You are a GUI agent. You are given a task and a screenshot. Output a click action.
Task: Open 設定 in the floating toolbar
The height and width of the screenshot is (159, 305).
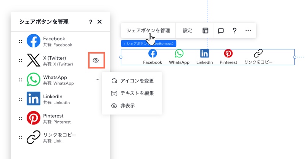[187, 30]
